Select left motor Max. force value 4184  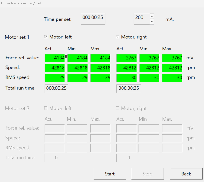coord(100,58)
